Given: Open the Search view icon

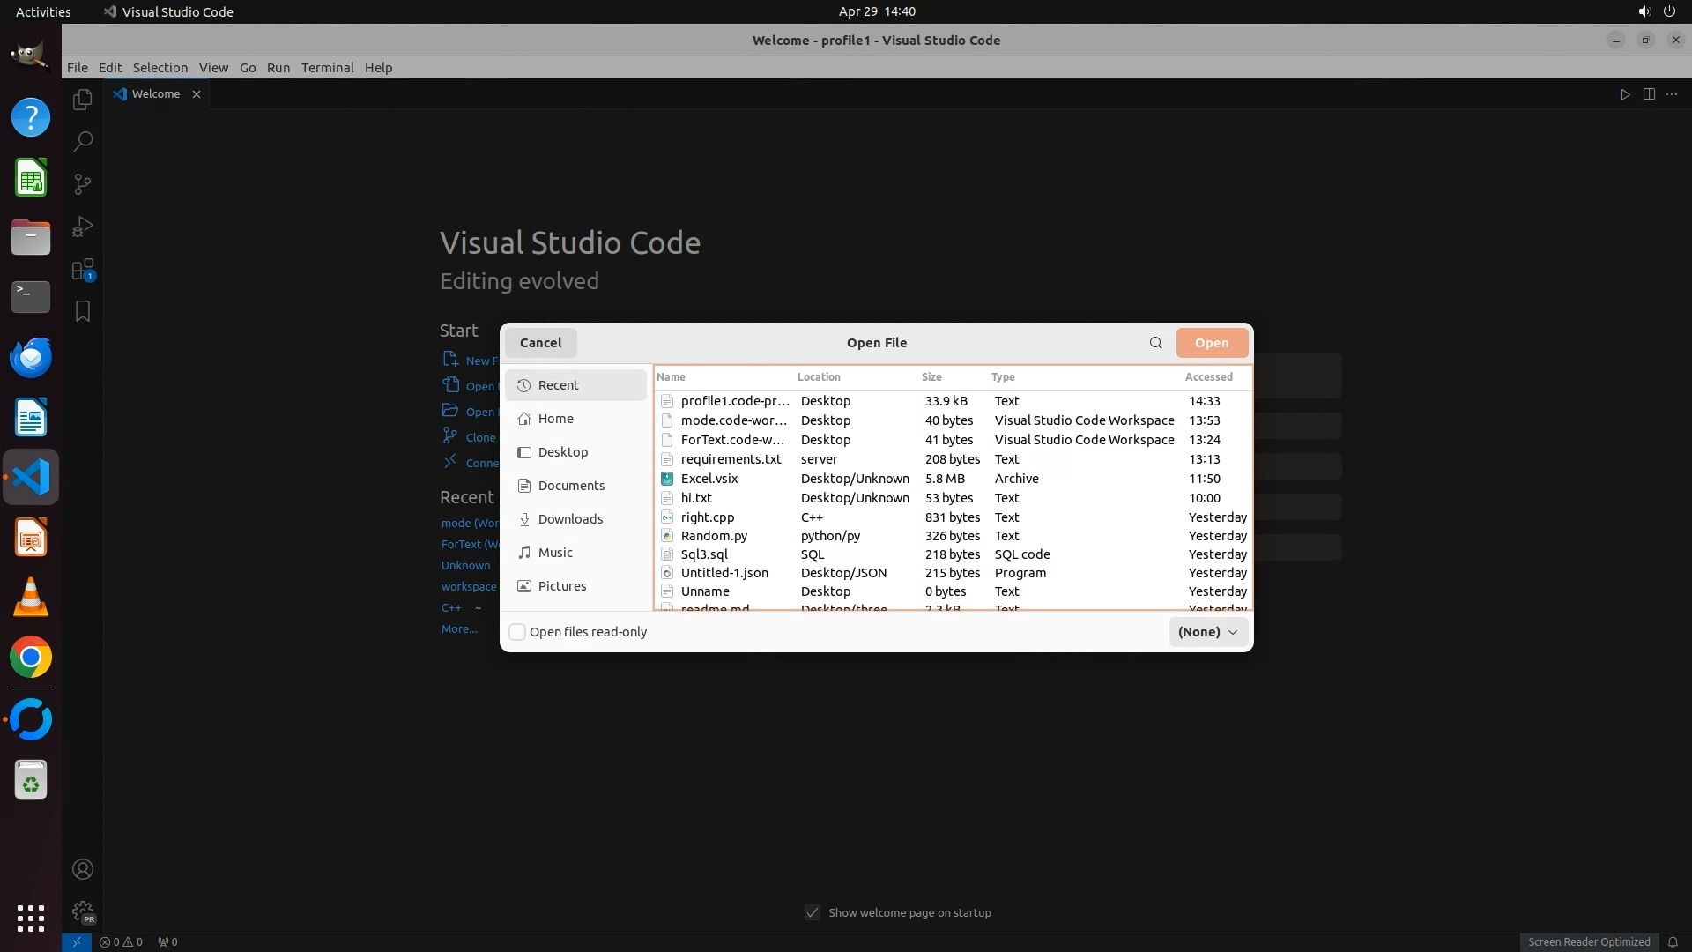Looking at the screenshot, I should click(x=83, y=141).
